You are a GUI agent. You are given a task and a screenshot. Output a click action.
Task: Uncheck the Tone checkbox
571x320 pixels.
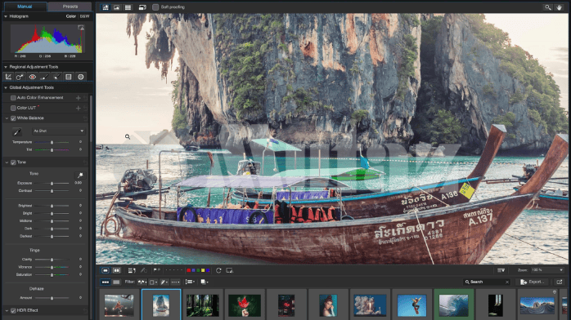(x=13, y=162)
